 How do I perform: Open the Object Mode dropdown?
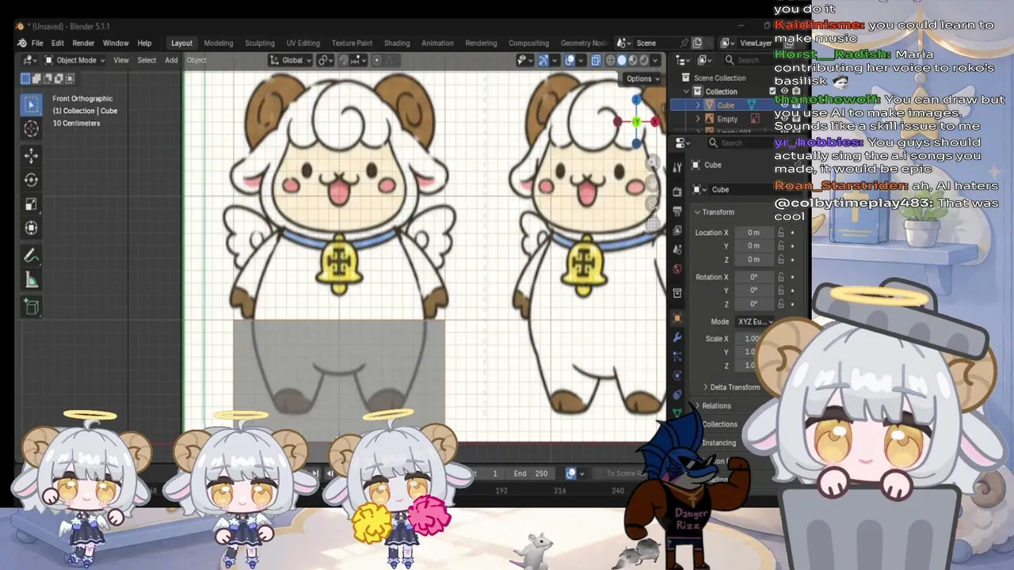click(x=75, y=60)
